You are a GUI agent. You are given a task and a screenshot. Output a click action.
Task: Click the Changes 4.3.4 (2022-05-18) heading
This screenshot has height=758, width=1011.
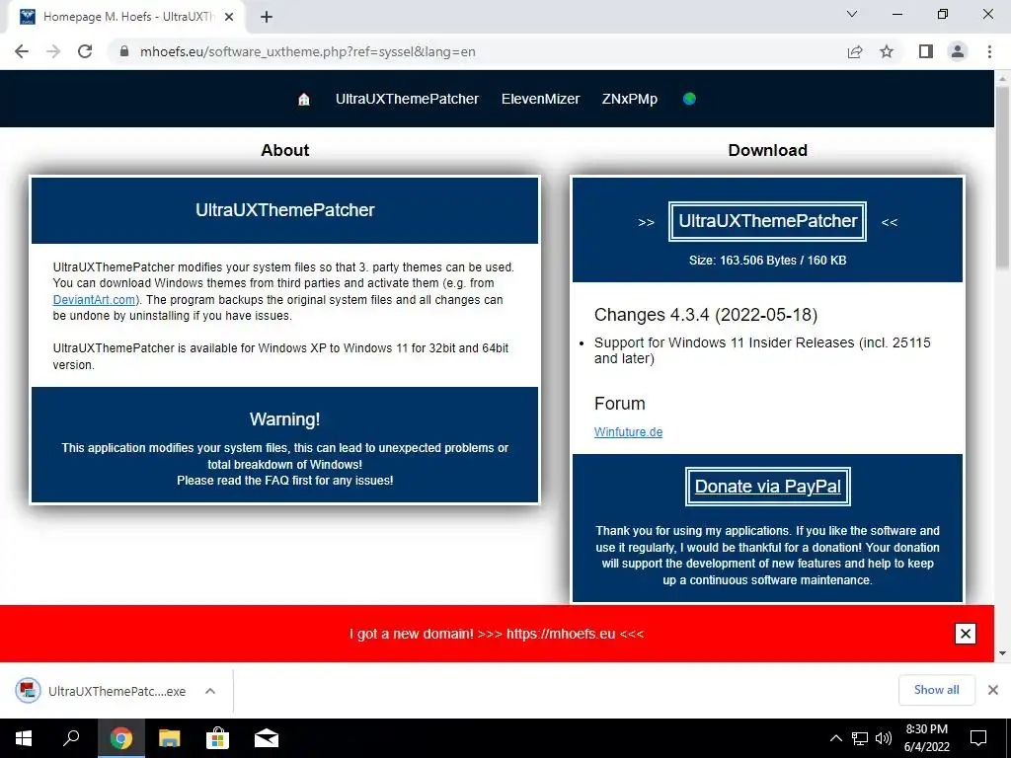[x=705, y=315]
